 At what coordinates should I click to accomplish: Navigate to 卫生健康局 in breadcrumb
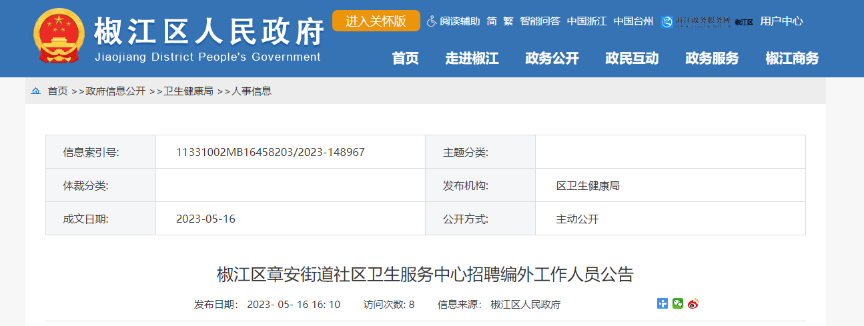tap(189, 91)
